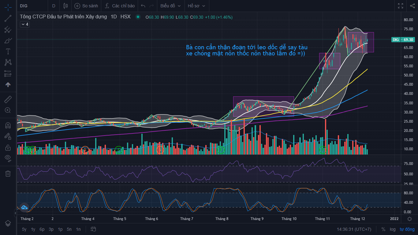Select the text annotation tool
Image resolution: width=418 pixels, height=235 pixels.
8,51
